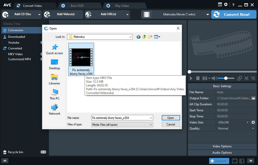Open settings gear in title bar

point(226,5)
